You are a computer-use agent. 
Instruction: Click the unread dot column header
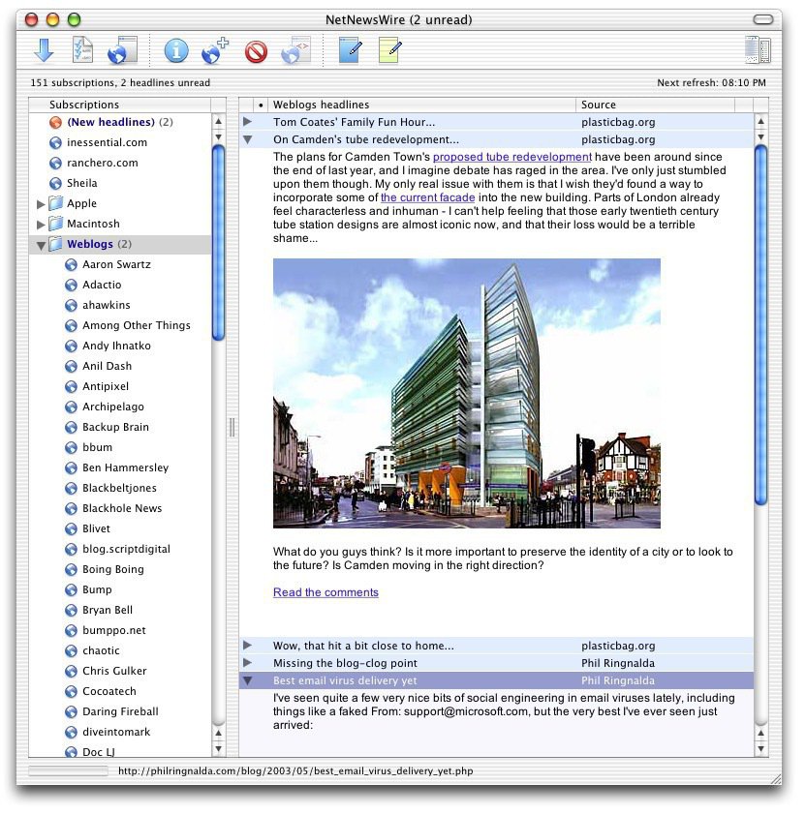(261, 105)
